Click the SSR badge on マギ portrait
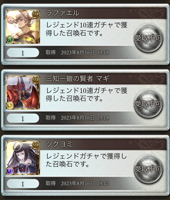170x200 pixels. pos(36,80)
